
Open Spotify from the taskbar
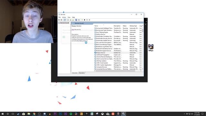71,114
